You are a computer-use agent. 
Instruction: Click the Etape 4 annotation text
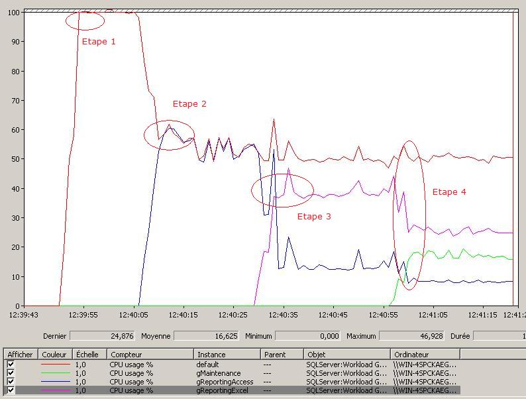(x=449, y=192)
